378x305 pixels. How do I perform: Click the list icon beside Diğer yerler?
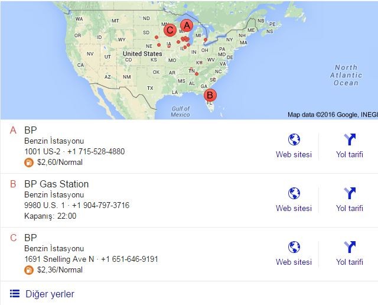(15, 294)
